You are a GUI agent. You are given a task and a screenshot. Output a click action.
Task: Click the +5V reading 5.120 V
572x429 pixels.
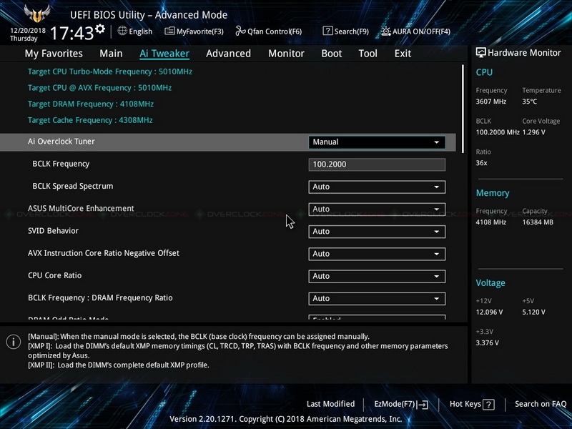[533, 312]
